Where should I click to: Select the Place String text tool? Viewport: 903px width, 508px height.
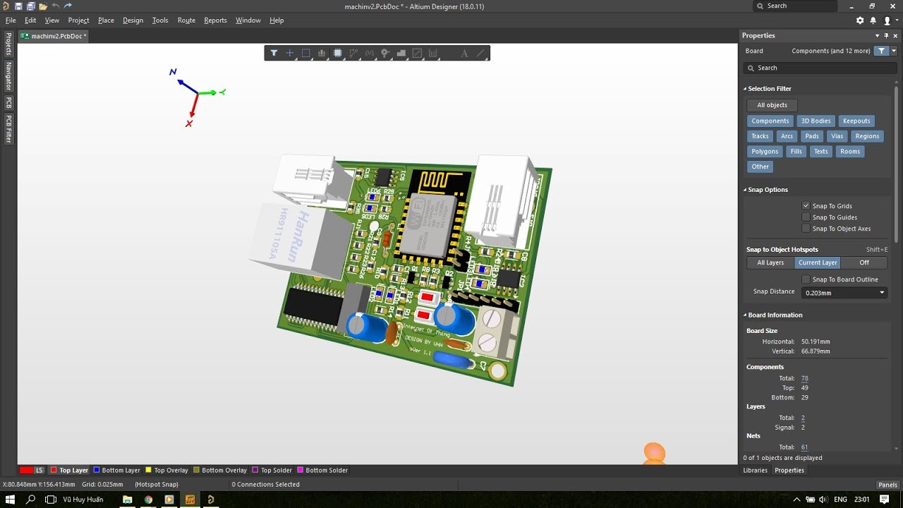[x=464, y=53]
